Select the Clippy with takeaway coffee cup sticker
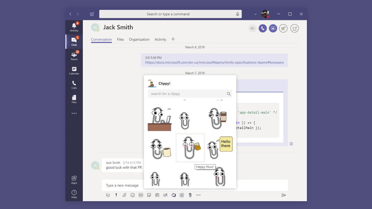The image size is (372, 209). point(218,118)
